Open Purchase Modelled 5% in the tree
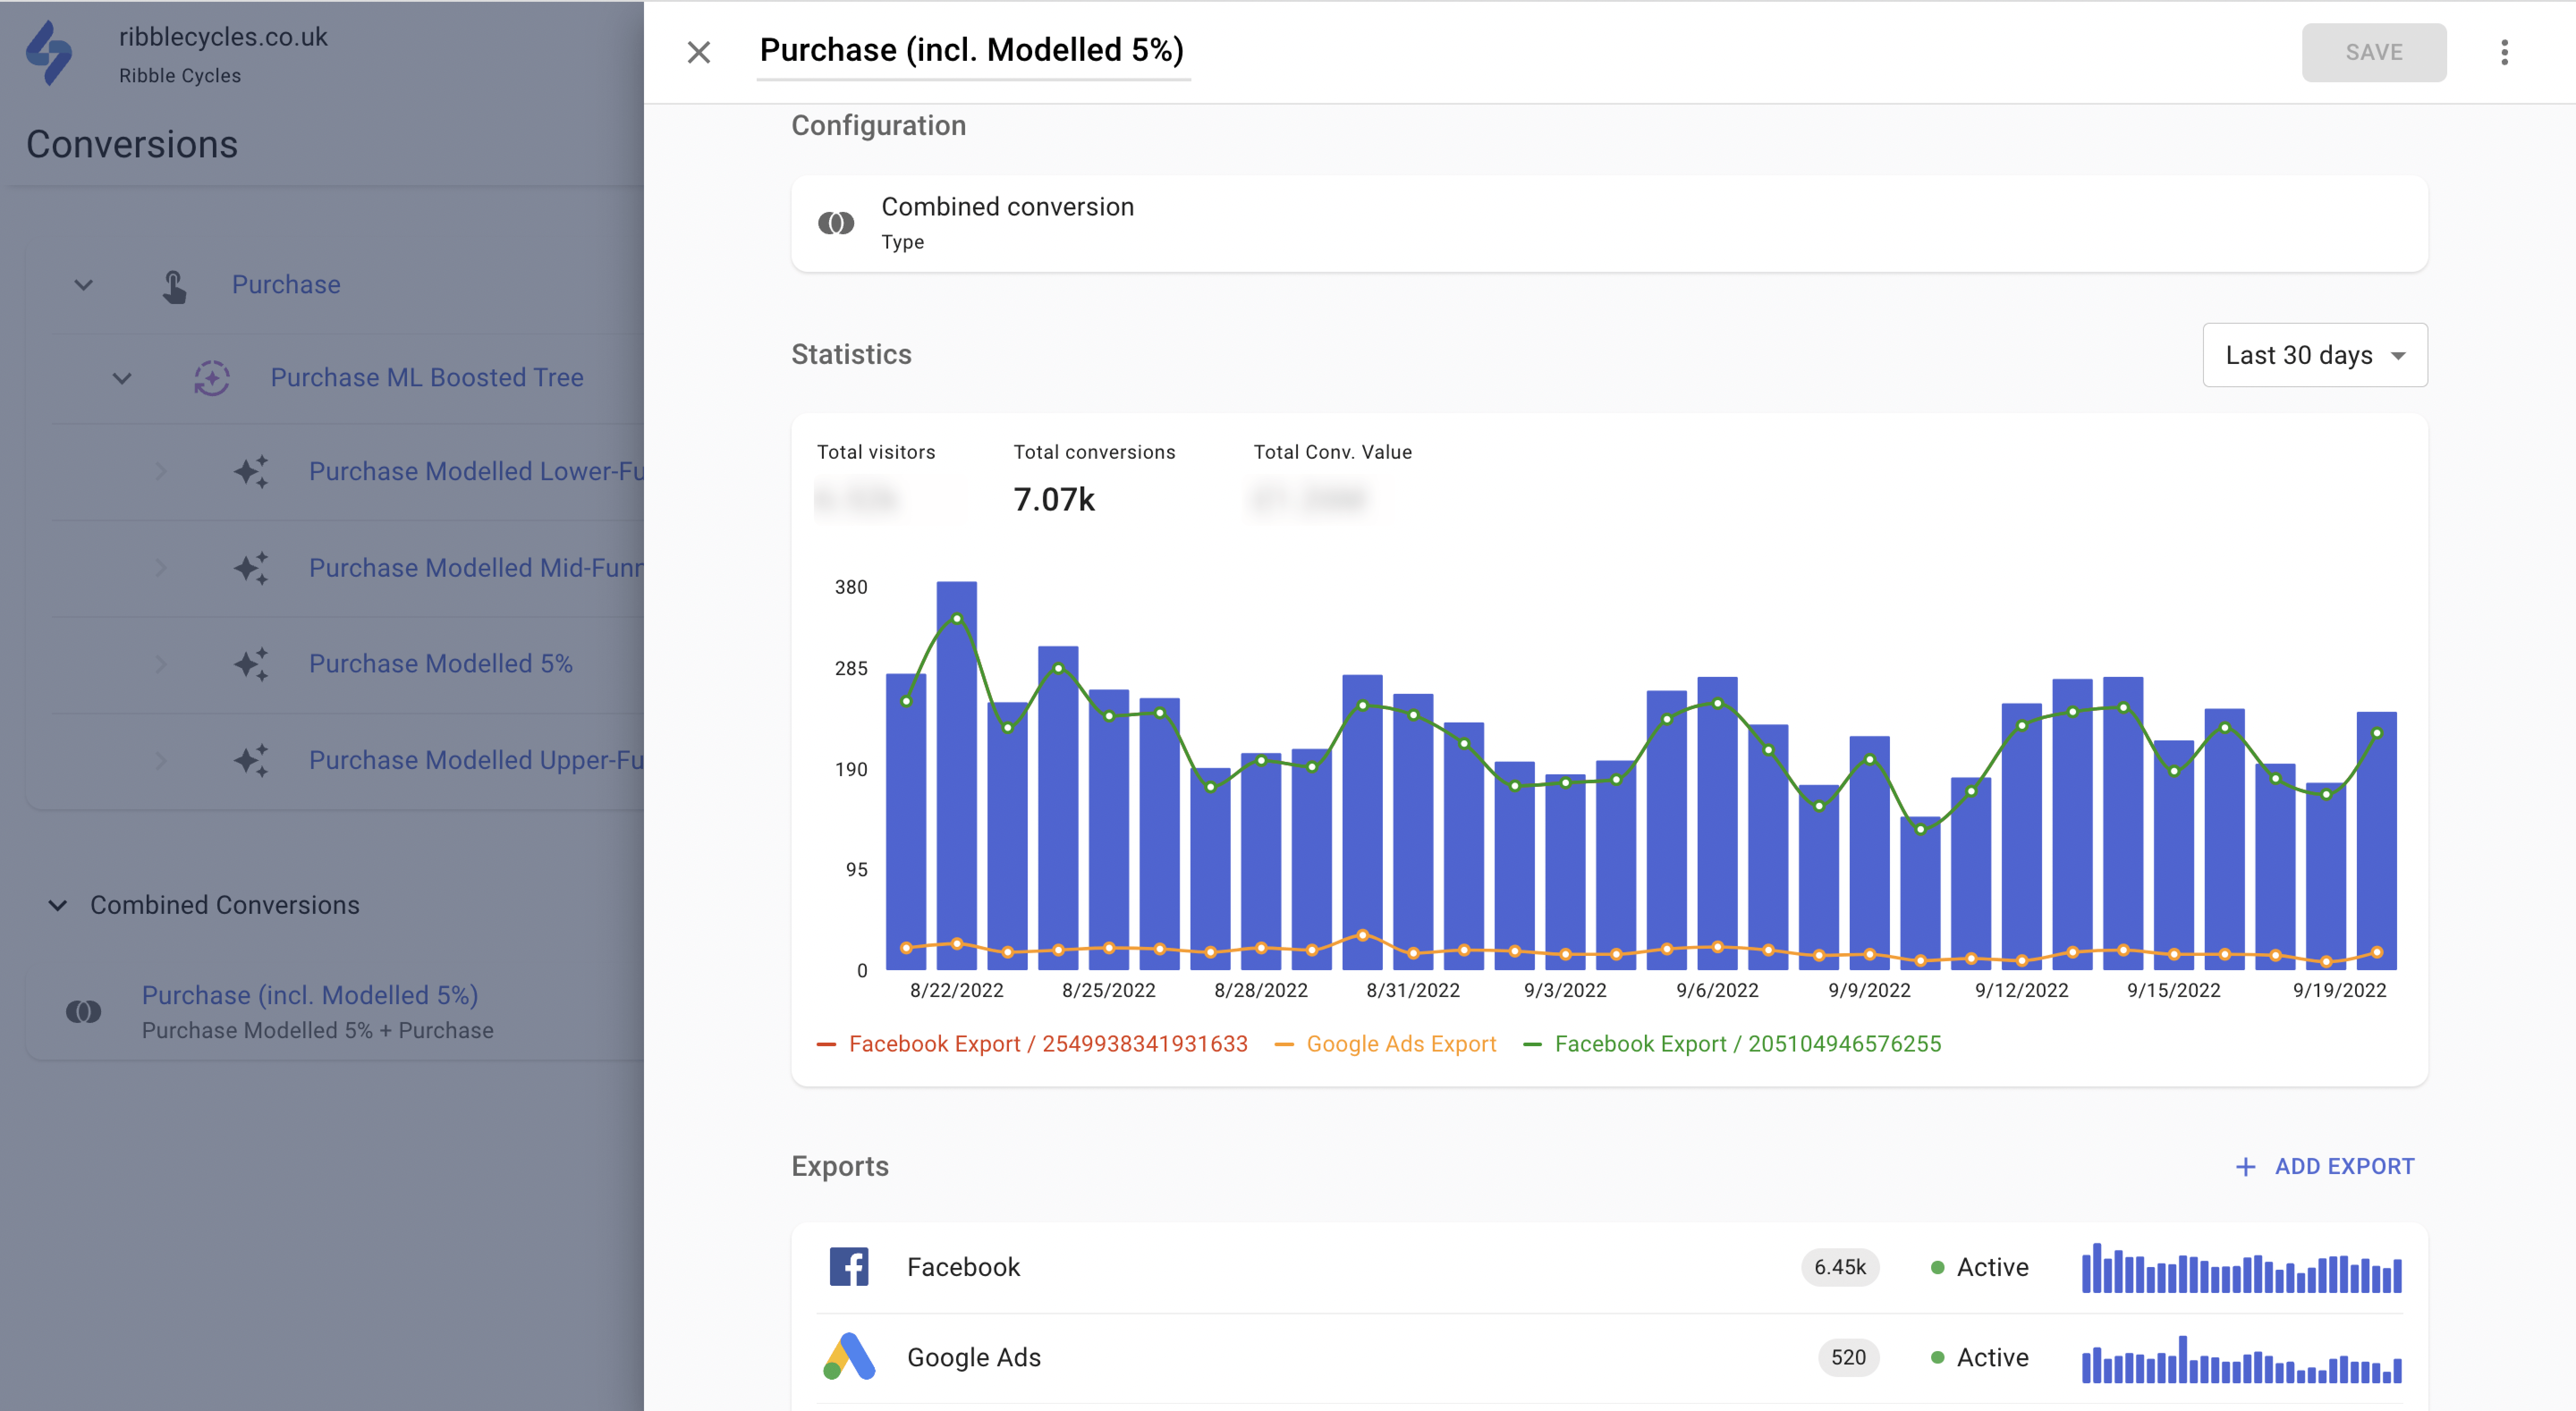This screenshot has width=2576, height=1411. coord(441,664)
